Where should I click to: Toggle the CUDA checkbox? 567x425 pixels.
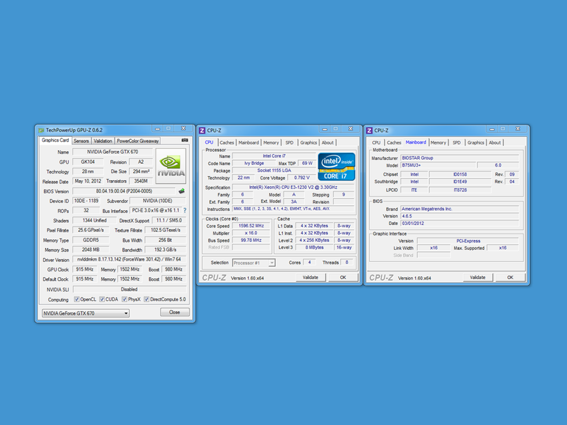[x=102, y=299]
